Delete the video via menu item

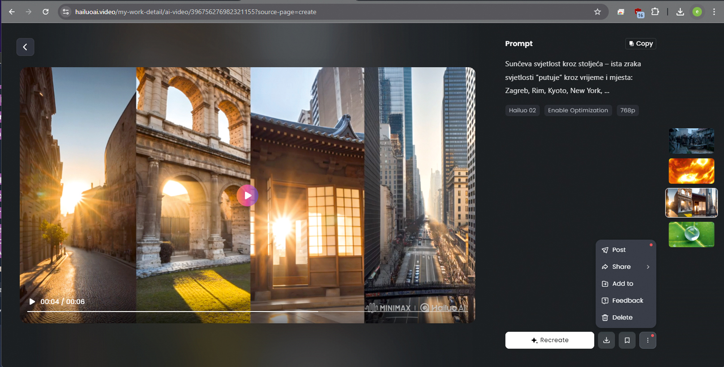tap(622, 318)
